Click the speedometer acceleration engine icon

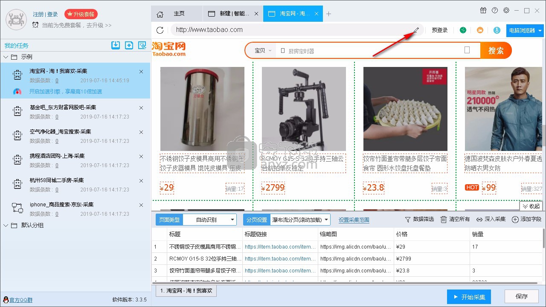pos(17,92)
